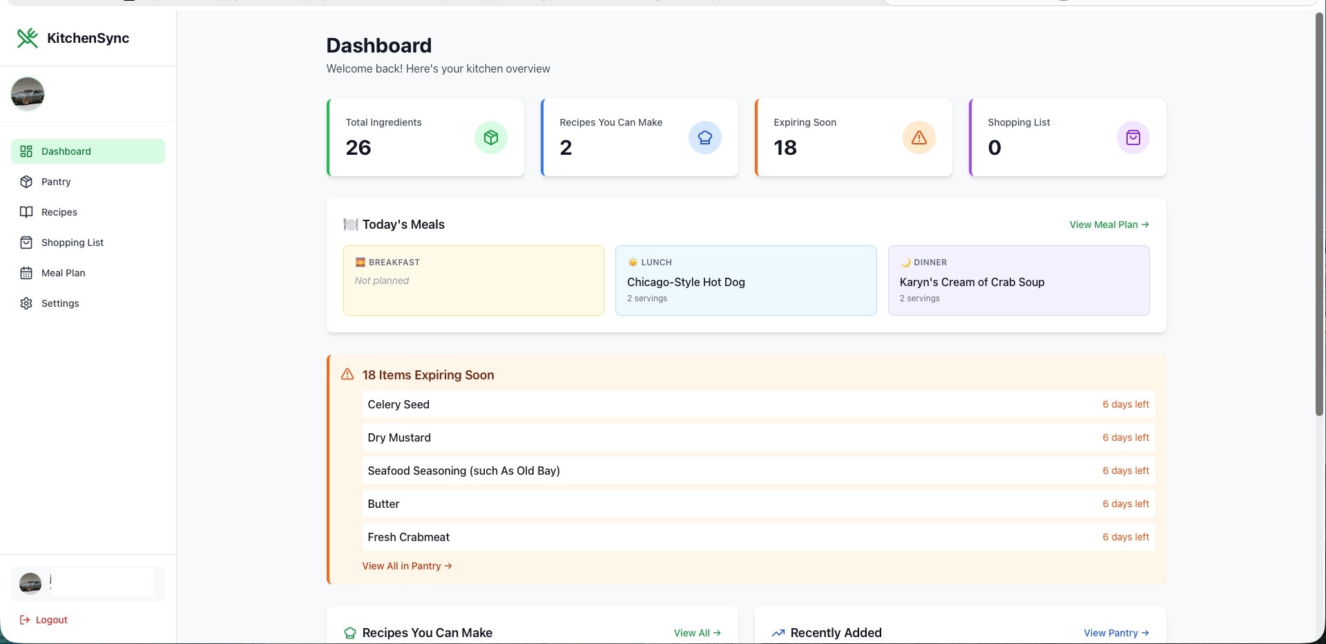Click the Shopping List bag icon in sidebar
Image resolution: width=1326 pixels, height=644 pixels.
click(26, 243)
